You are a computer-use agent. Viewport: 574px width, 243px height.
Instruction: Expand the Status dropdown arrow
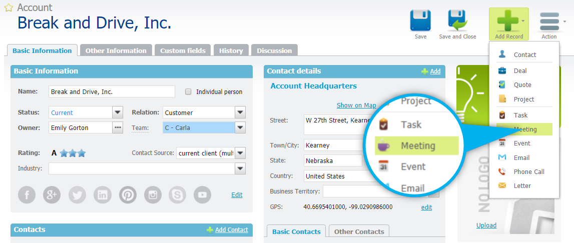pos(118,112)
